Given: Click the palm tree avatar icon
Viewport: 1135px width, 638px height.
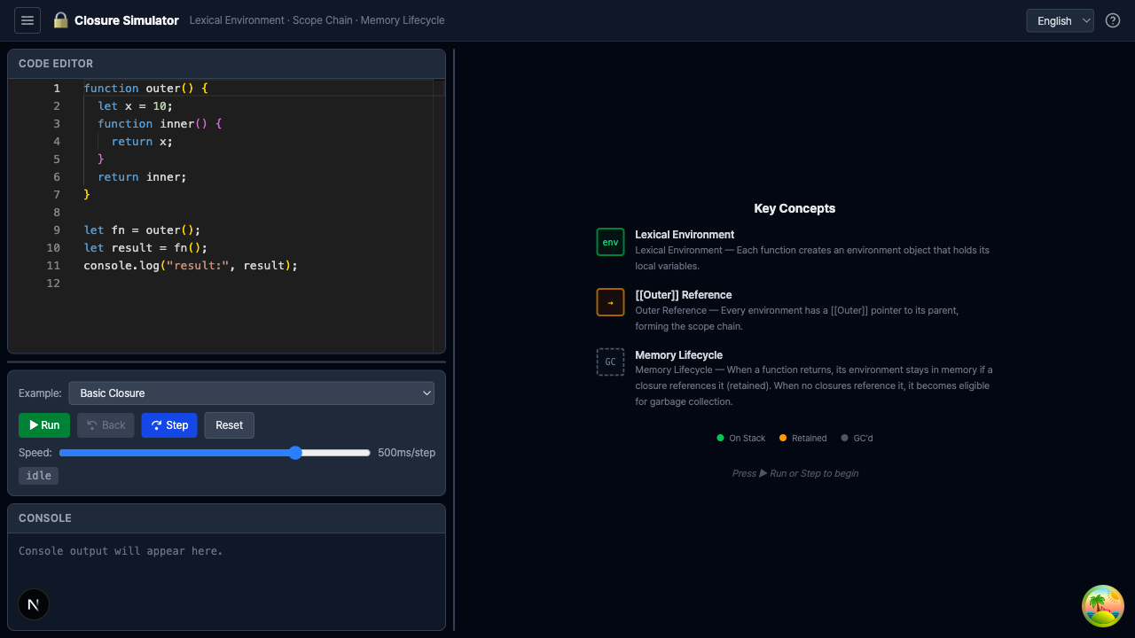Looking at the screenshot, I should pos(1102,606).
